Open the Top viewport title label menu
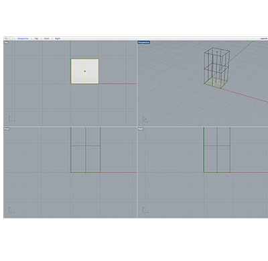This screenshot has height=261, width=268. (6, 42)
